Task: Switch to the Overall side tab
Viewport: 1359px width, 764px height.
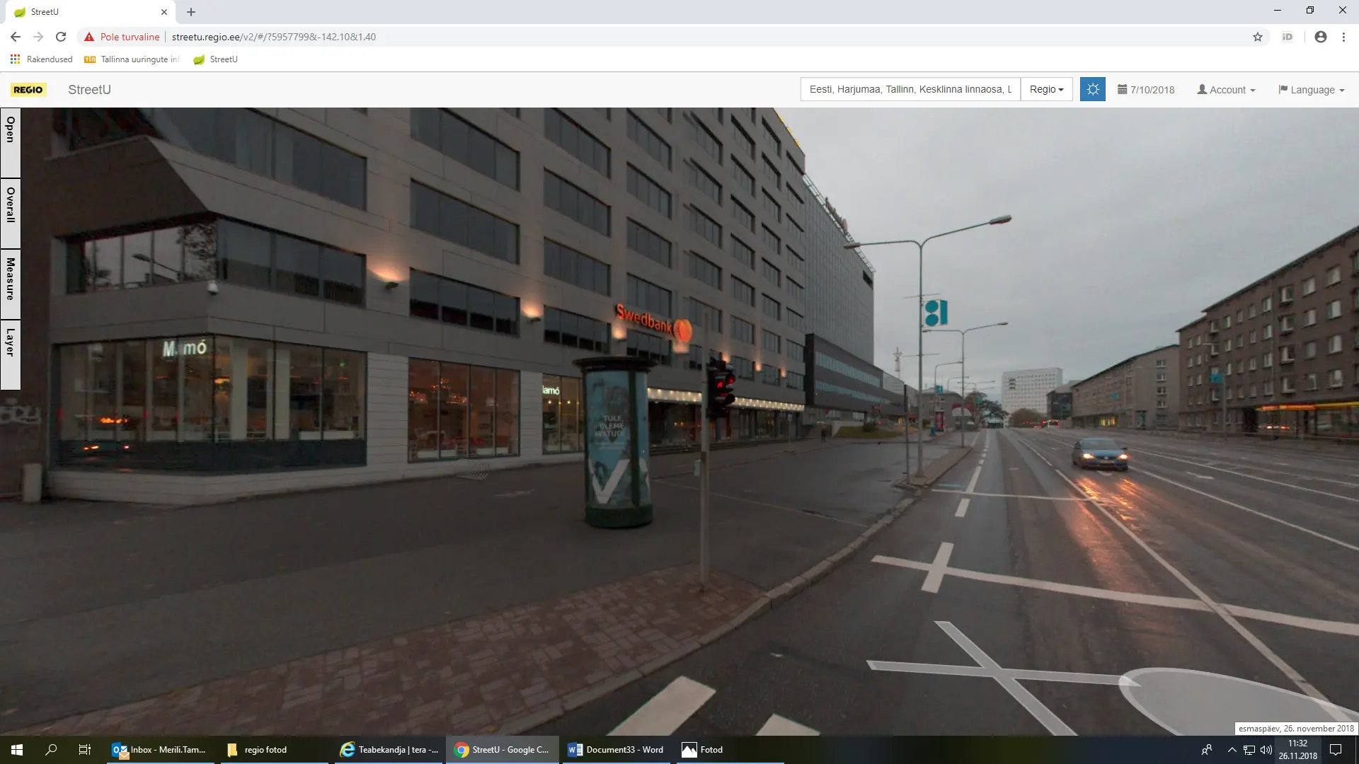Action: tap(10, 212)
